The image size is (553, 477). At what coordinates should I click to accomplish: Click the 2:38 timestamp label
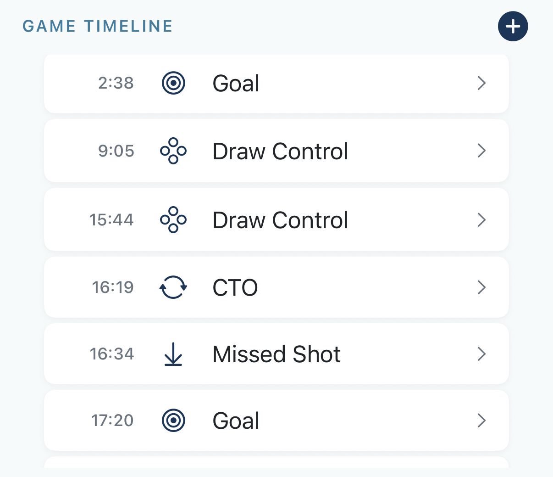coord(116,83)
